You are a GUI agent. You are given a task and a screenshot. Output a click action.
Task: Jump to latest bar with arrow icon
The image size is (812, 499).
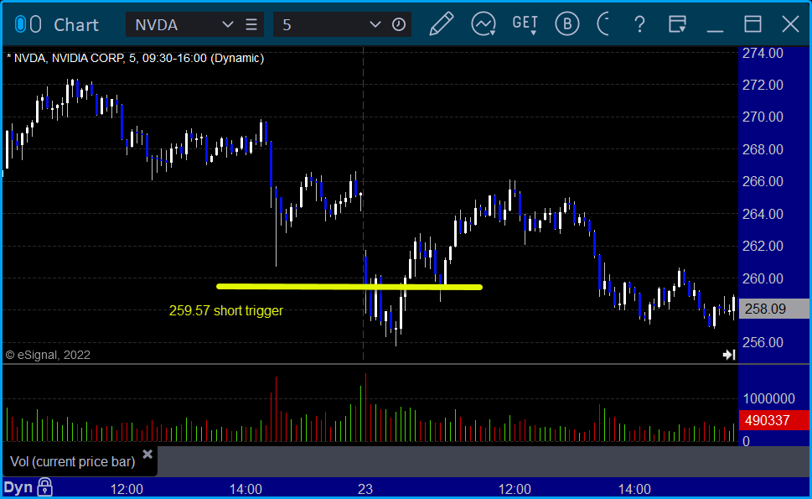(729, 355)
